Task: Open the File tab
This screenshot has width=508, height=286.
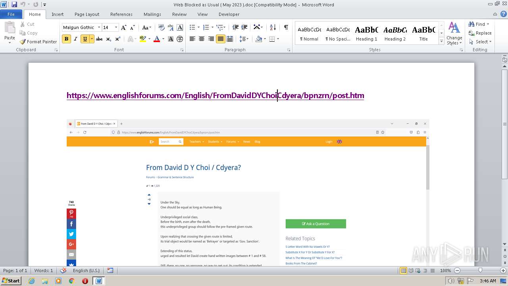Action: click(11, 14)
